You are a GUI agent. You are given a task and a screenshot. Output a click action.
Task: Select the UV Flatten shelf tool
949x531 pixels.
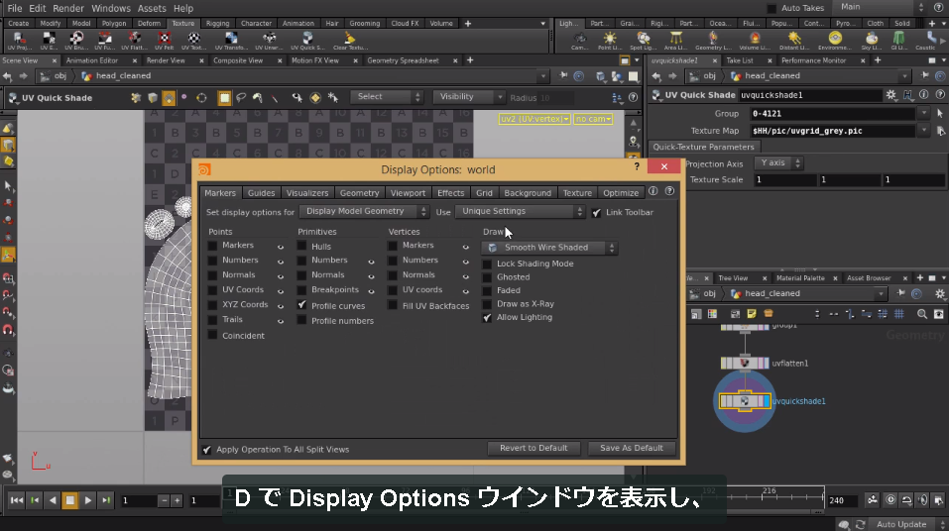coord(134,42)
